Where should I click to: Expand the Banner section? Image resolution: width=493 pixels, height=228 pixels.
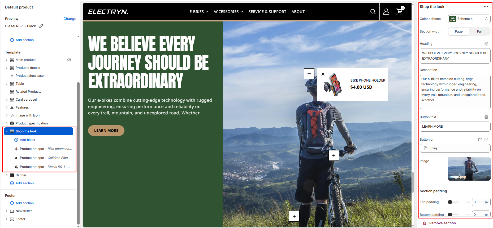click(7, 175)
